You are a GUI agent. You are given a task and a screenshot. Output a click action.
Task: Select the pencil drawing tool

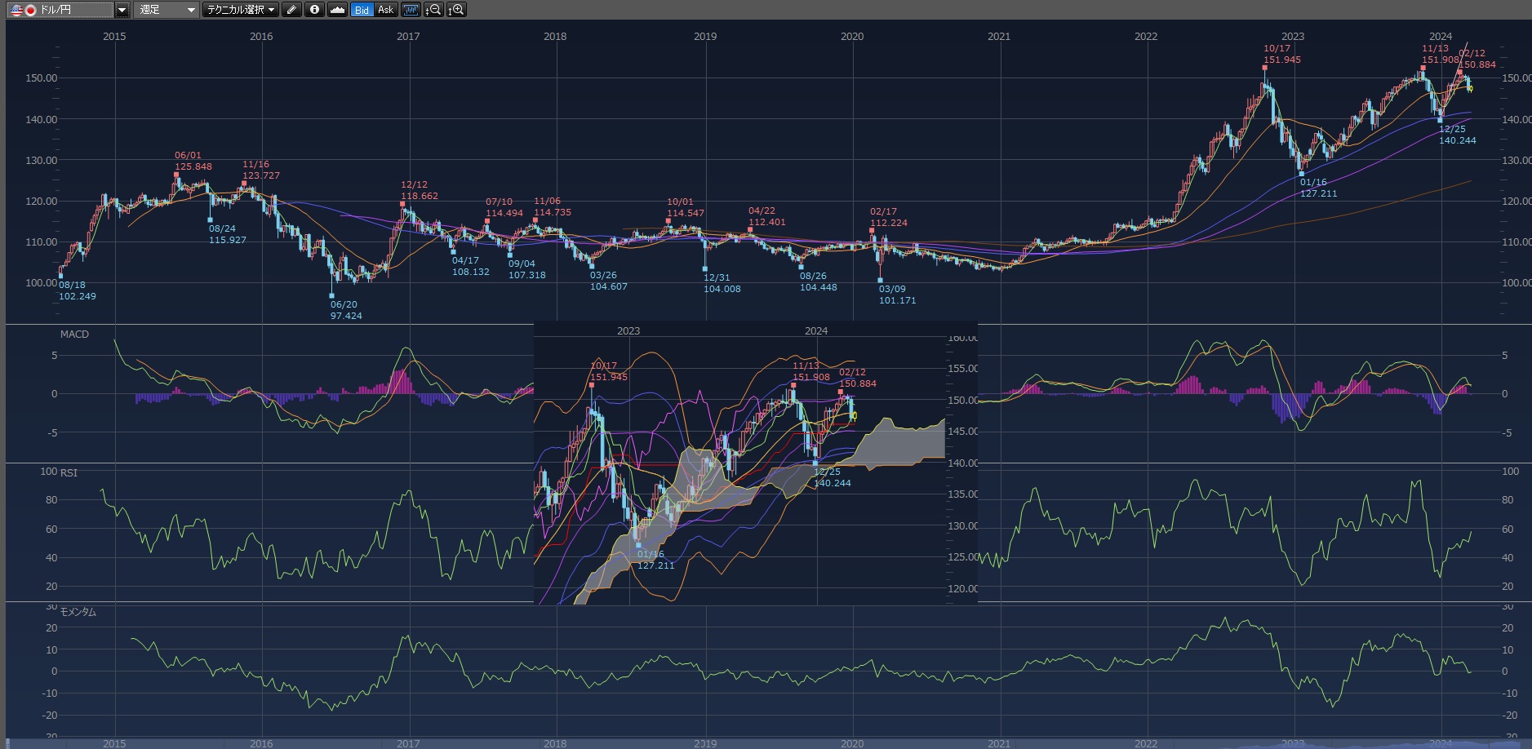pyautogui.click(x=291, y=10)
